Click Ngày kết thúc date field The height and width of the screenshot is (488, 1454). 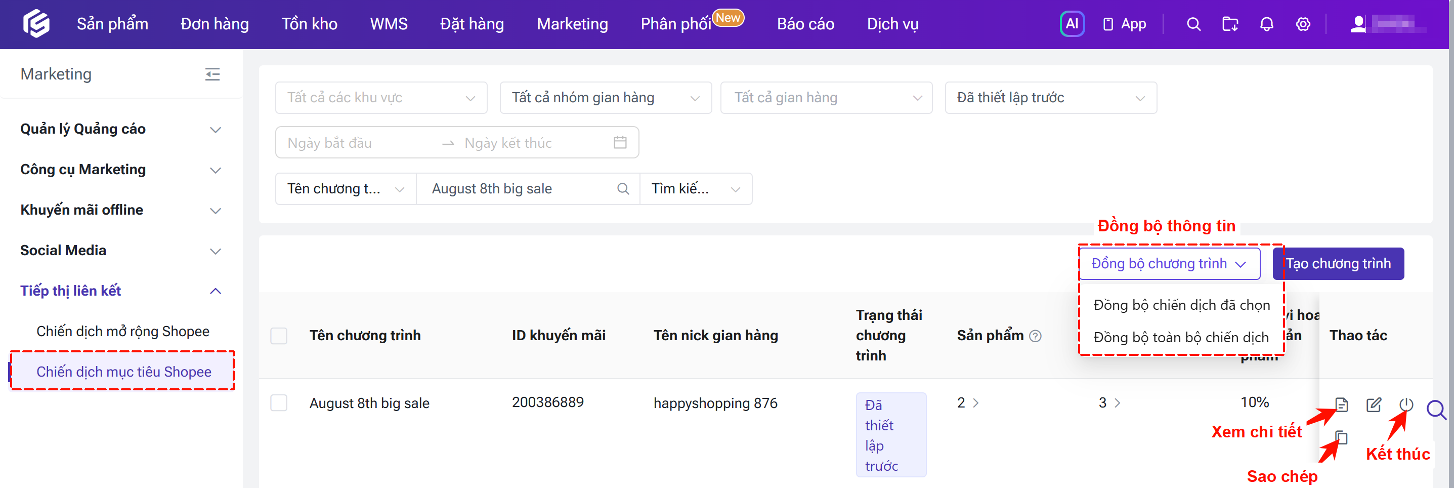coord(531,142)
